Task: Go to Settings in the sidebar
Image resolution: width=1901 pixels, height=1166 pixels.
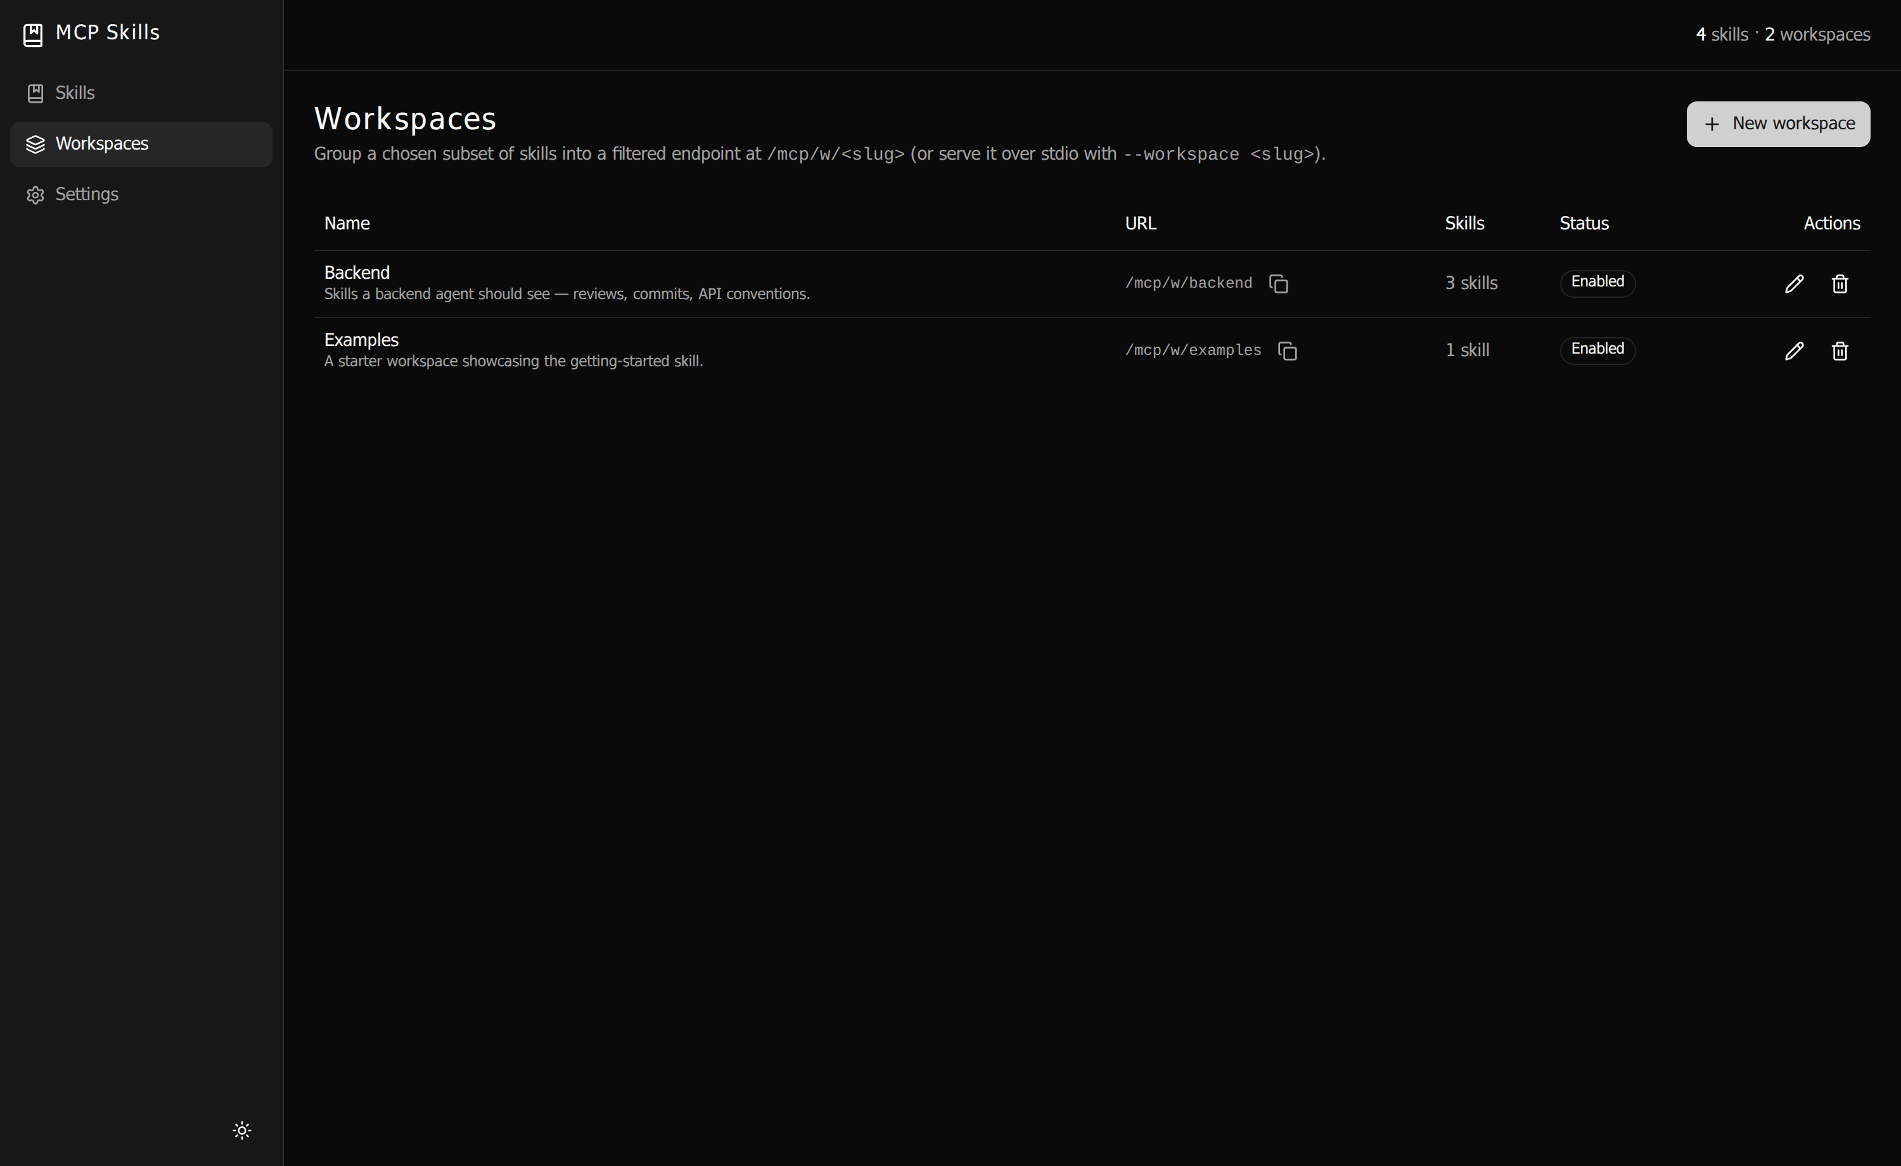Action: coord(141,195)
